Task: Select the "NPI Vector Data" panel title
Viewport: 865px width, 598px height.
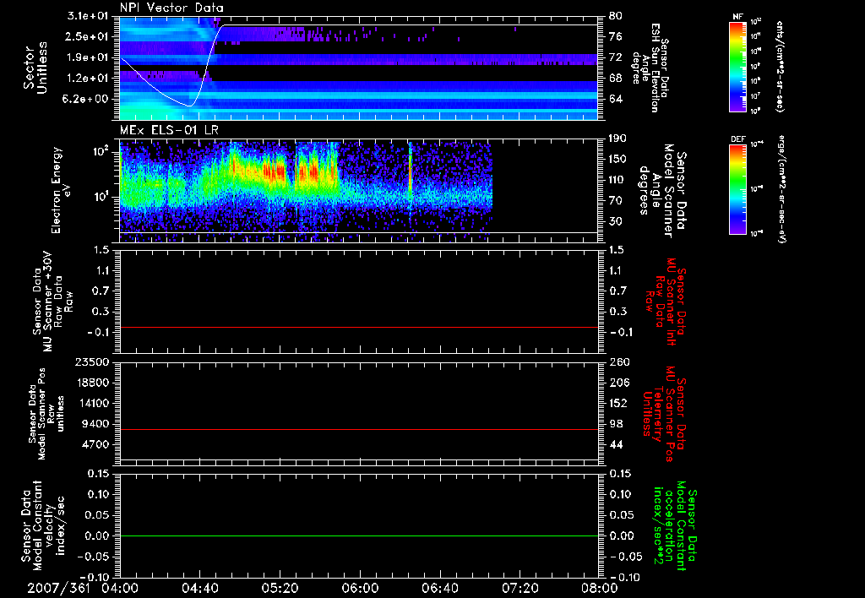Action: [x=171, y=8]
